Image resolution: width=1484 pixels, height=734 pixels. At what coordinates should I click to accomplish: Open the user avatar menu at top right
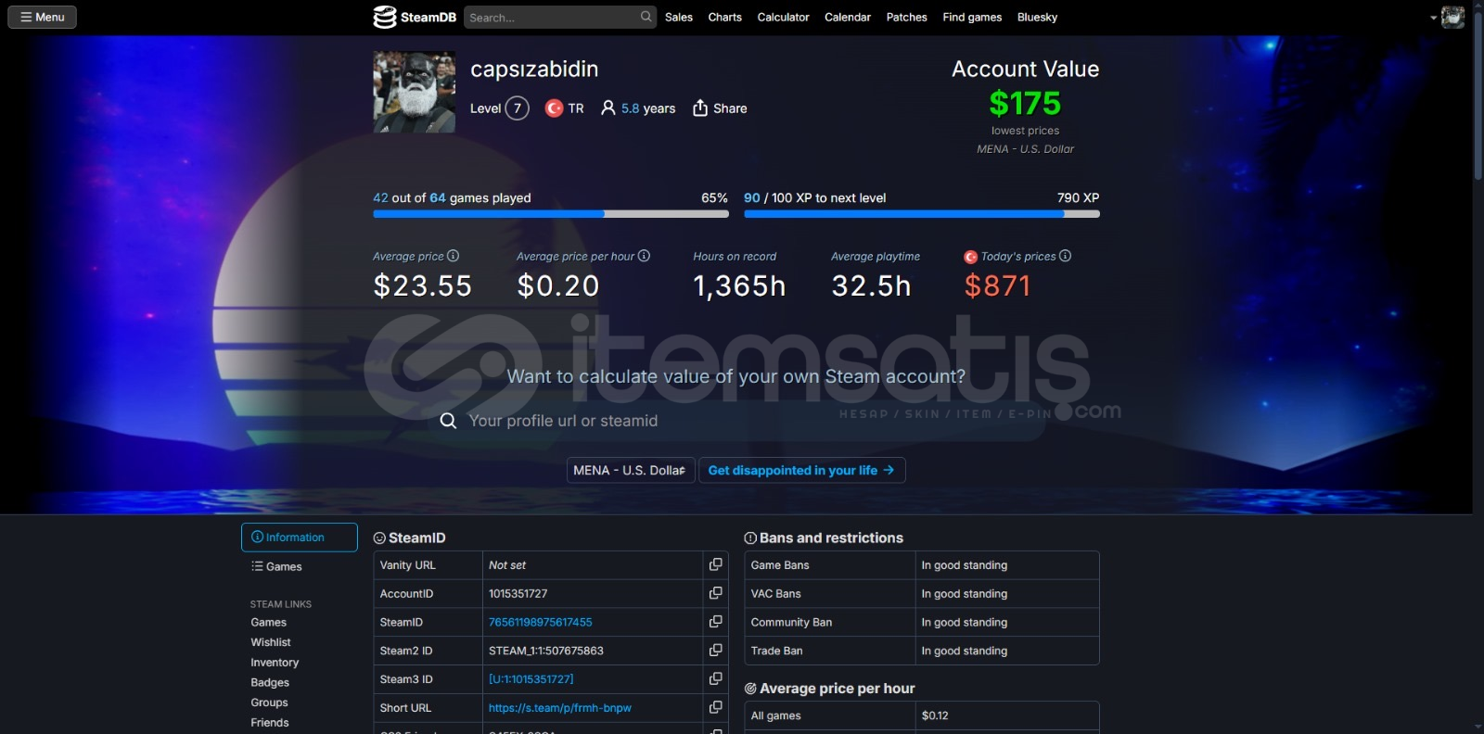coord(1452,17)
